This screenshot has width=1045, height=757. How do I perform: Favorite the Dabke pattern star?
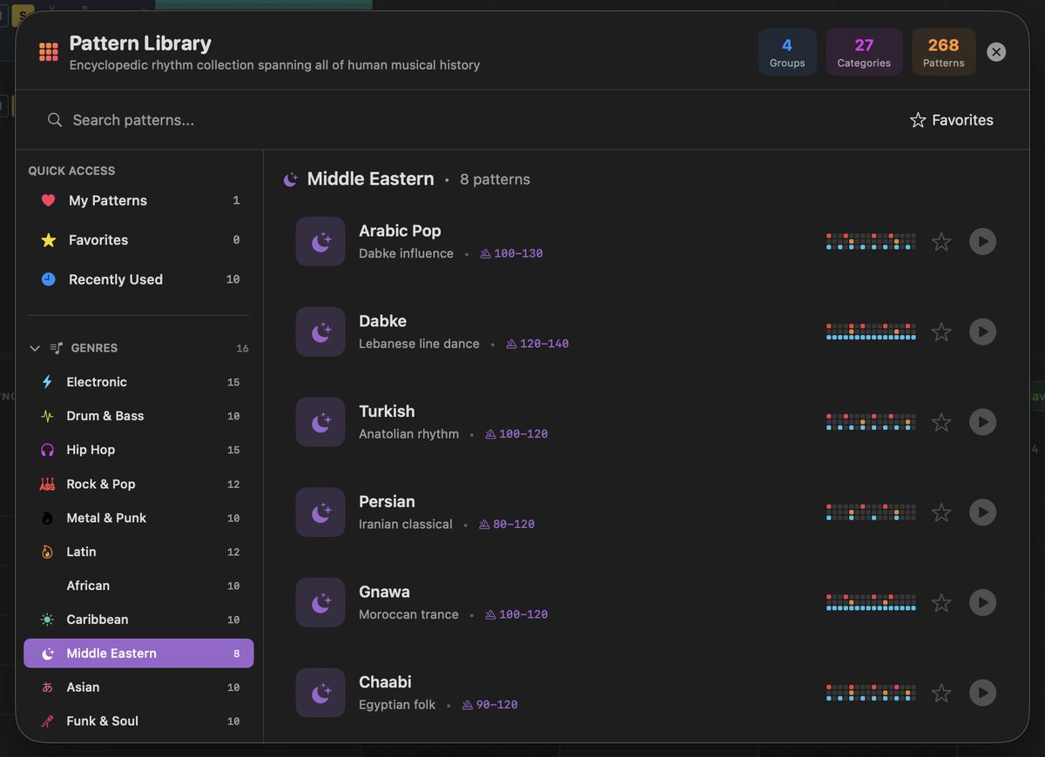[941, 332]
